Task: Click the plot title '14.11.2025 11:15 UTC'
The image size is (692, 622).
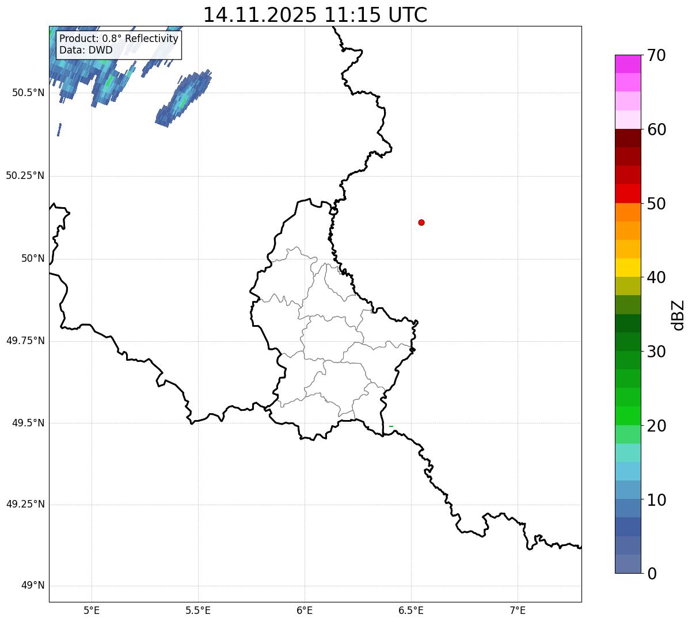Action: 315,15
